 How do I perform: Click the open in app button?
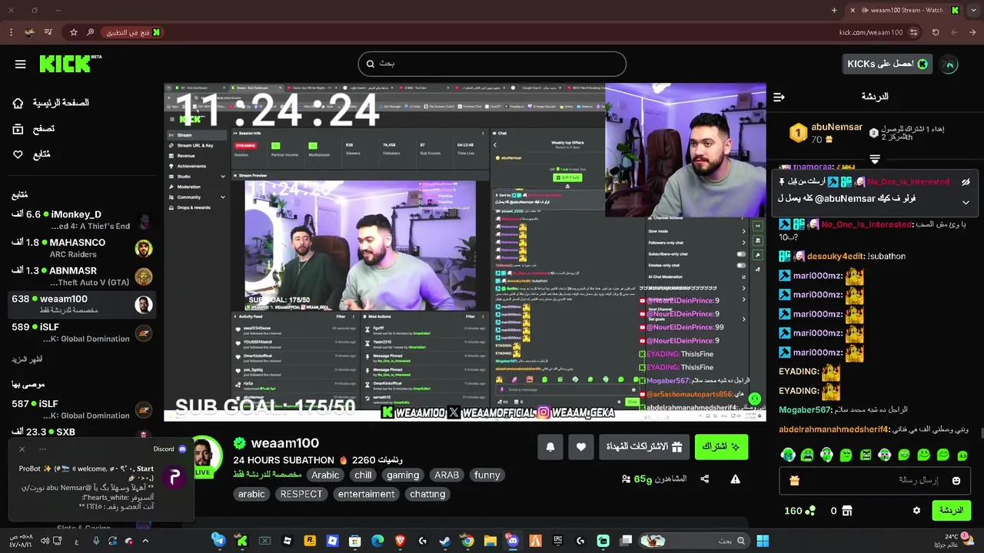134,32
